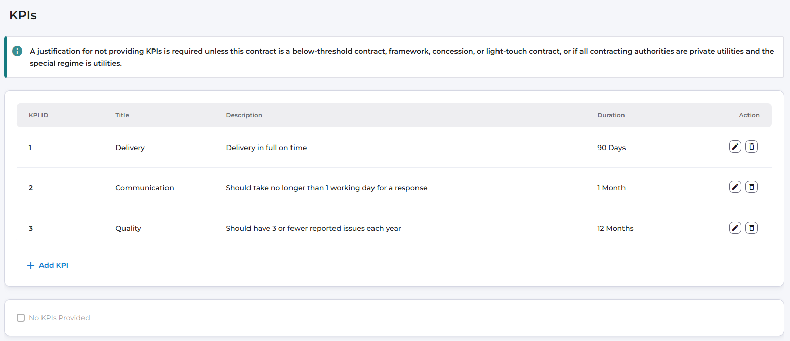This screenshot has width=790, height=341.
Task: Click the info icon in the justification notice
Action: pyautogui.click(x=18, y=51)
